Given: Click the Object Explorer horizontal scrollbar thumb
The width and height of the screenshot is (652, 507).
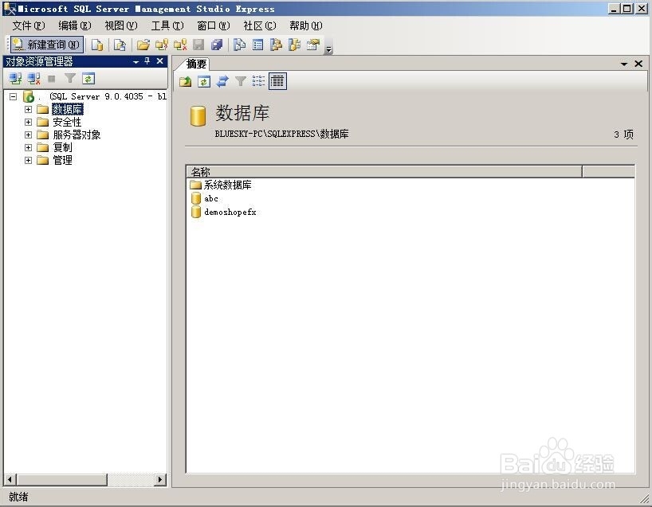Looking at the screenshot, I should 61,479.
